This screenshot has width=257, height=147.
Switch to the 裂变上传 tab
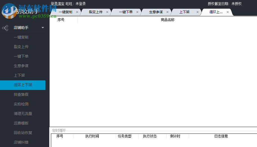[x=95, y=12]
